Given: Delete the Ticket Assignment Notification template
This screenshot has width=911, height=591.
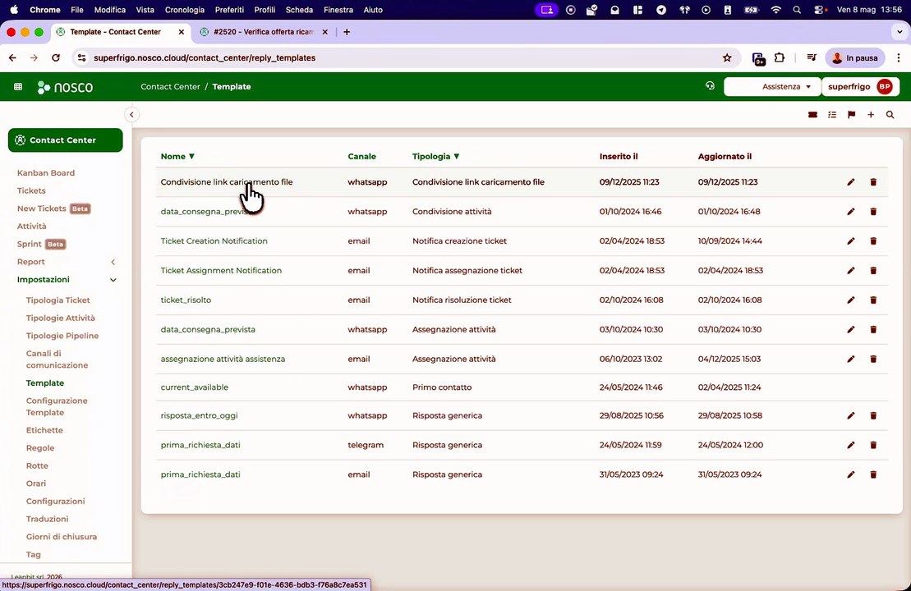Looking at the screenshot, I should [873, 271].
